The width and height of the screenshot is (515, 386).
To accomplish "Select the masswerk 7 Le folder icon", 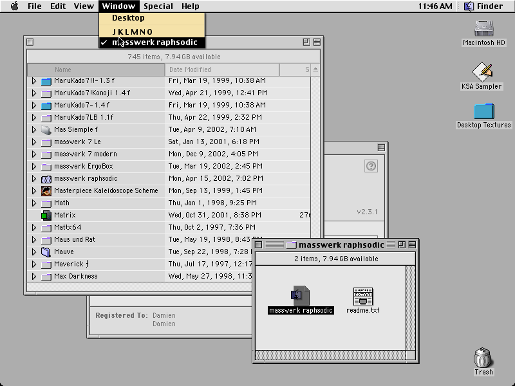I will [x=46, y=142].
